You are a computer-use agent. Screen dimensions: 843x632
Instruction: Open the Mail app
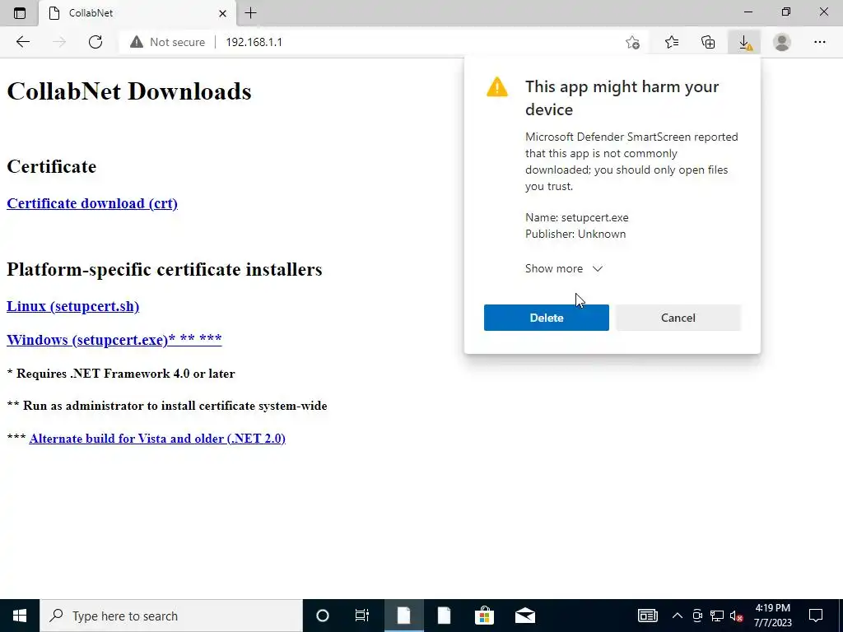pos(525,616)
